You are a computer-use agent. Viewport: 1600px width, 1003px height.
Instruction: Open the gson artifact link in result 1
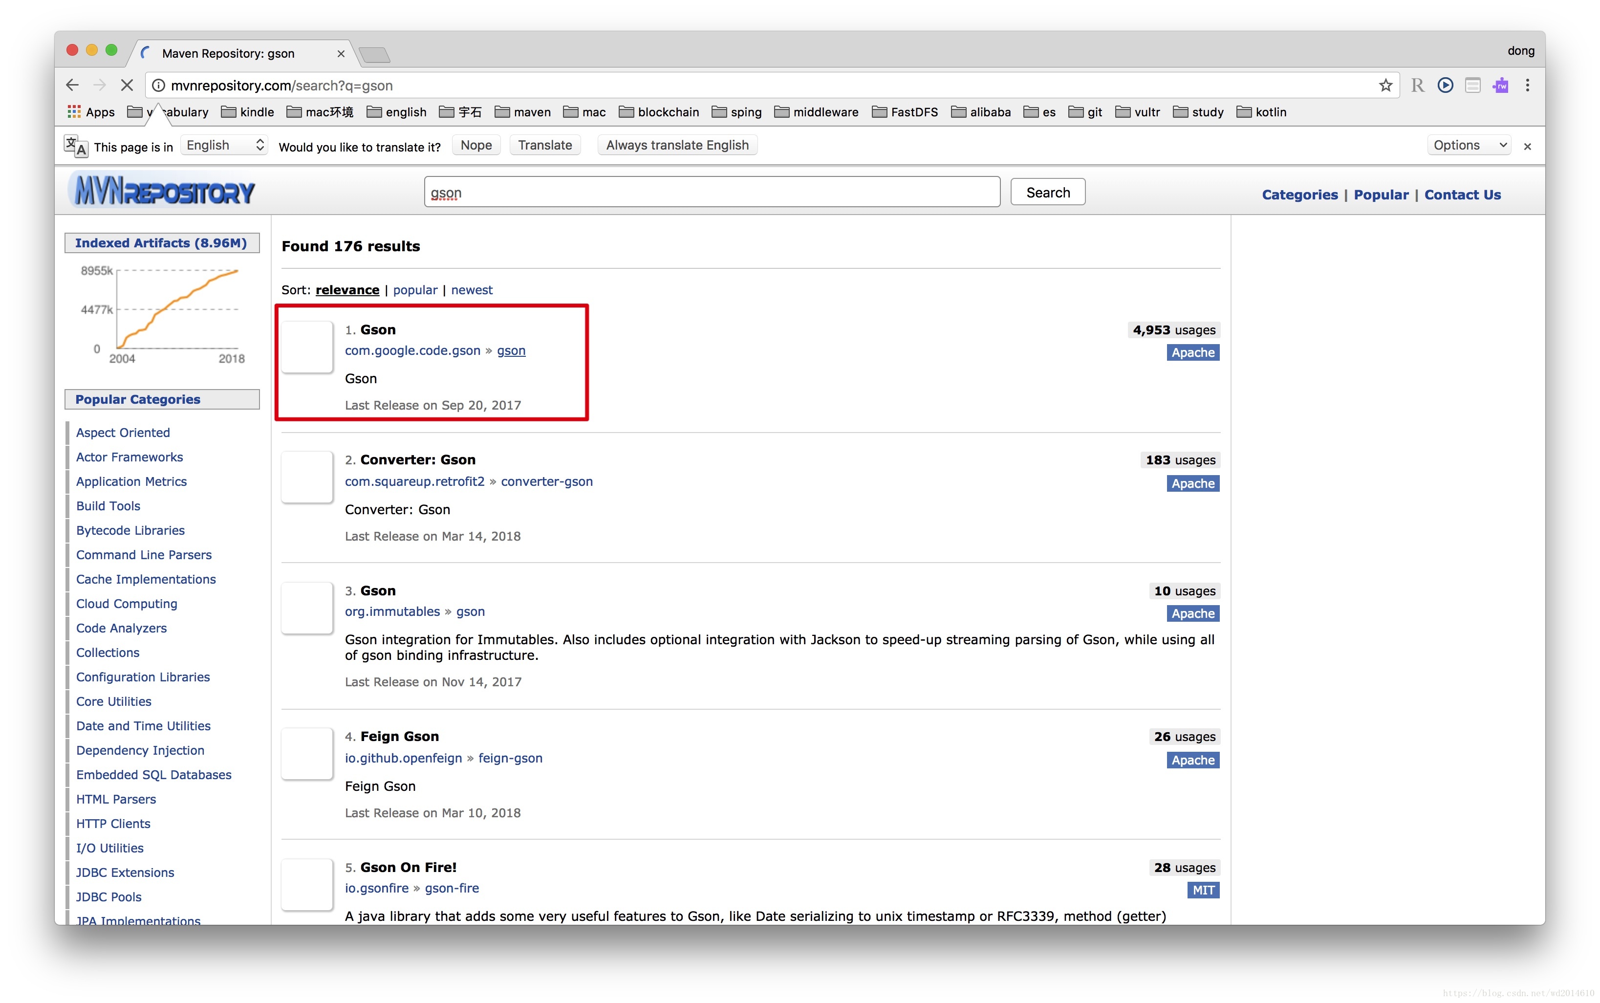click(x=511, y=350)
